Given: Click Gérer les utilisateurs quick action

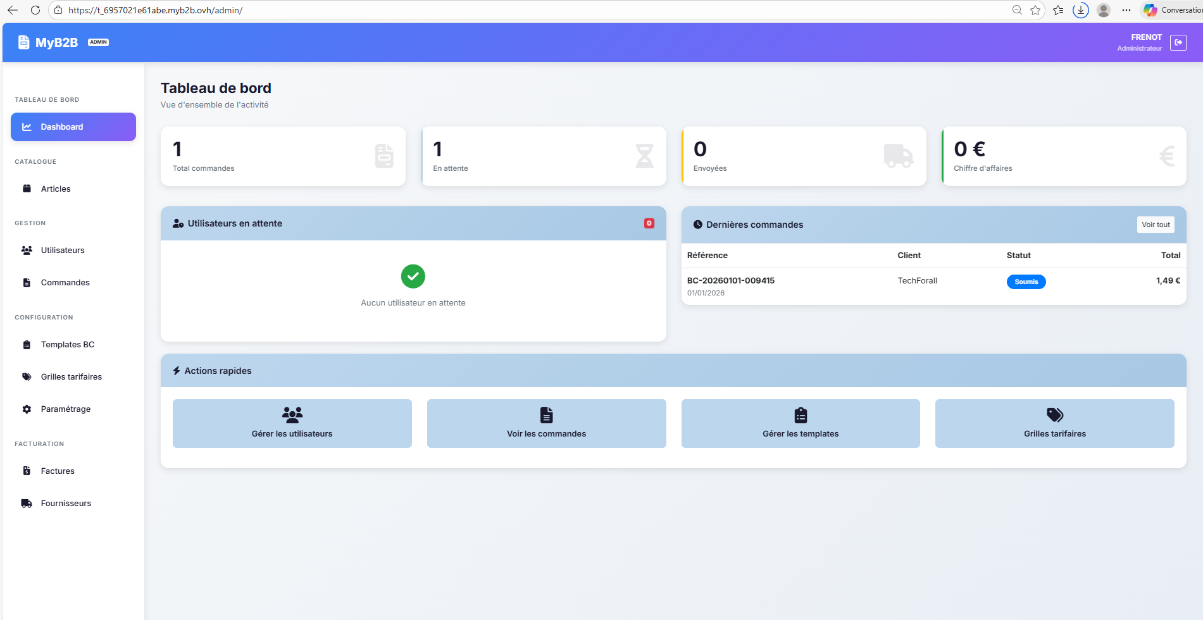Looking at the screenshot, I should pyautogui.click(x=292, y=423).
